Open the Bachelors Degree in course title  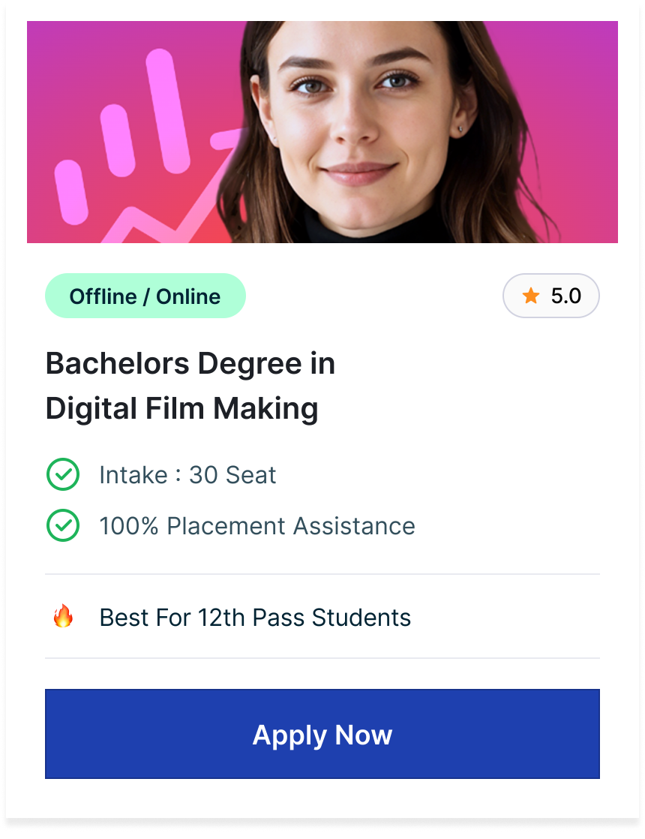(190, 364)
